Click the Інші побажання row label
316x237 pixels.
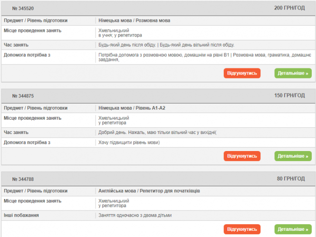[21, 215]
